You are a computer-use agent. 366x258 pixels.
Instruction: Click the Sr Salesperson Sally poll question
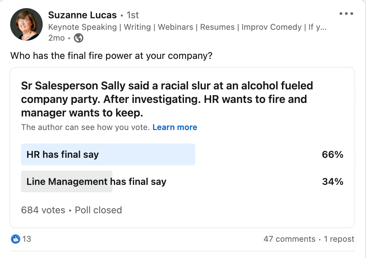click(167, 99)
